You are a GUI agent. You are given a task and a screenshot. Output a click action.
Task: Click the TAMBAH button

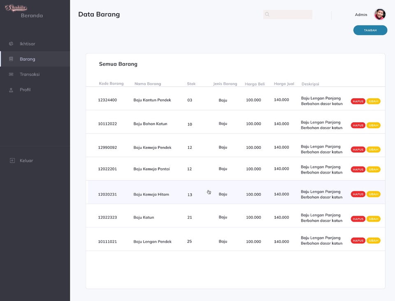(x=370, y=30)
